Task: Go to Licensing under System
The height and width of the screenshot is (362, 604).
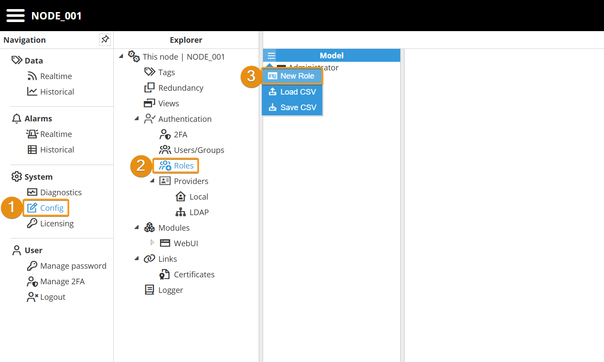Action: click(57, 223)
